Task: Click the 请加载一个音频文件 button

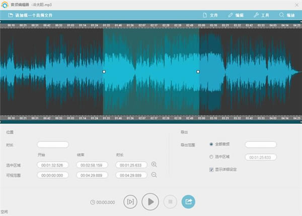Action: [x=29, y=15]
